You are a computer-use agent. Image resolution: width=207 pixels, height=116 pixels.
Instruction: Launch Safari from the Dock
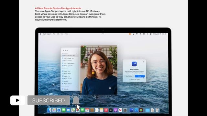59,110
